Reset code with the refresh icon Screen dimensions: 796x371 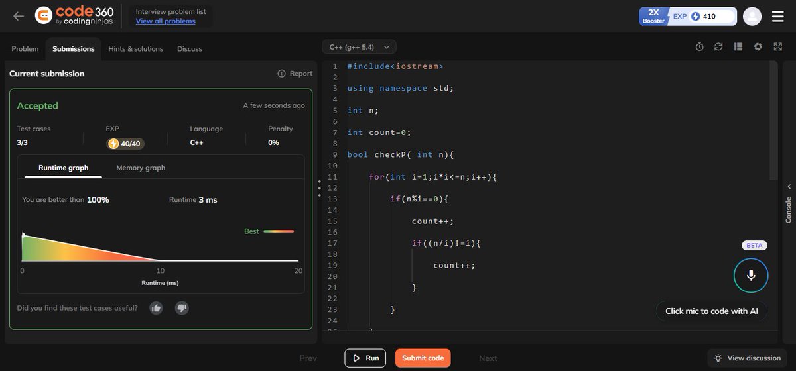click(718, 47)
